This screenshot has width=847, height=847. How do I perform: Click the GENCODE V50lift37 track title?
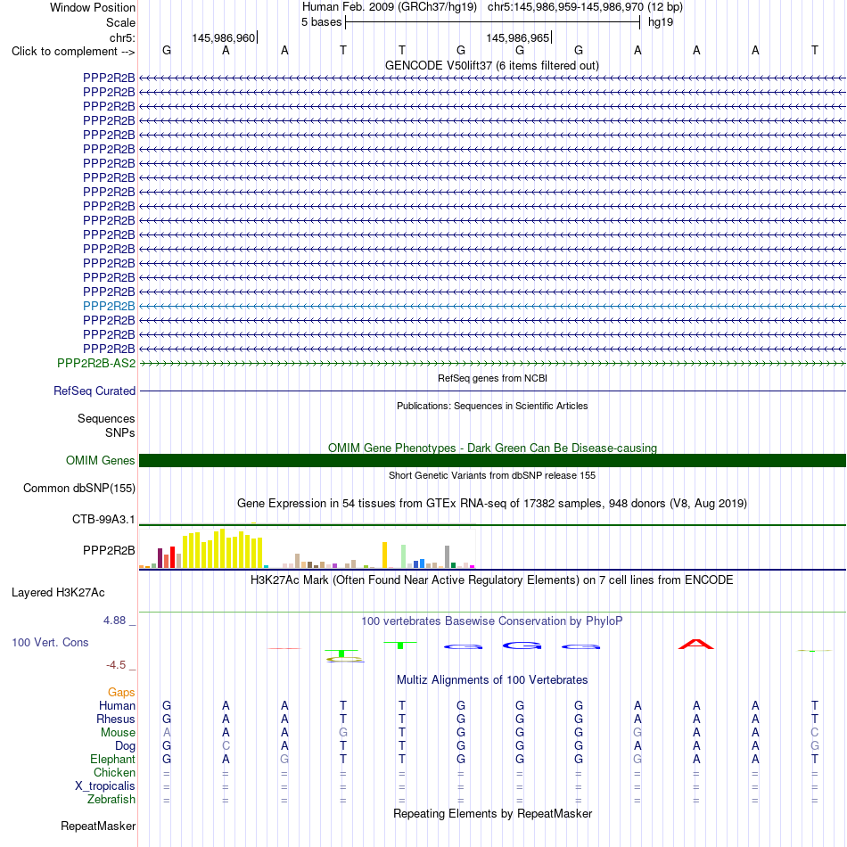coord(491,65)
